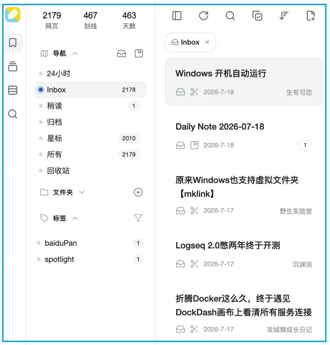Remove the Inbox filter chip

(x=207, y=42)
